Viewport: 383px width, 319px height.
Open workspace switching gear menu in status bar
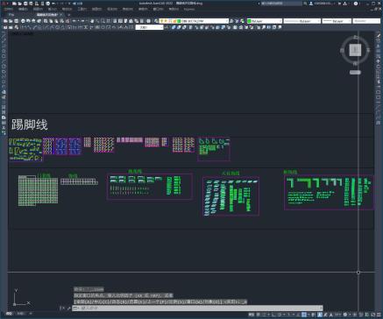tap(345, 315)
